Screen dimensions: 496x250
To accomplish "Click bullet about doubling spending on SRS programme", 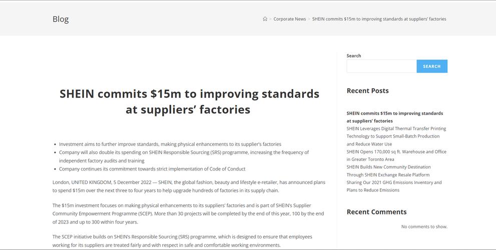I will click(184, 156).
